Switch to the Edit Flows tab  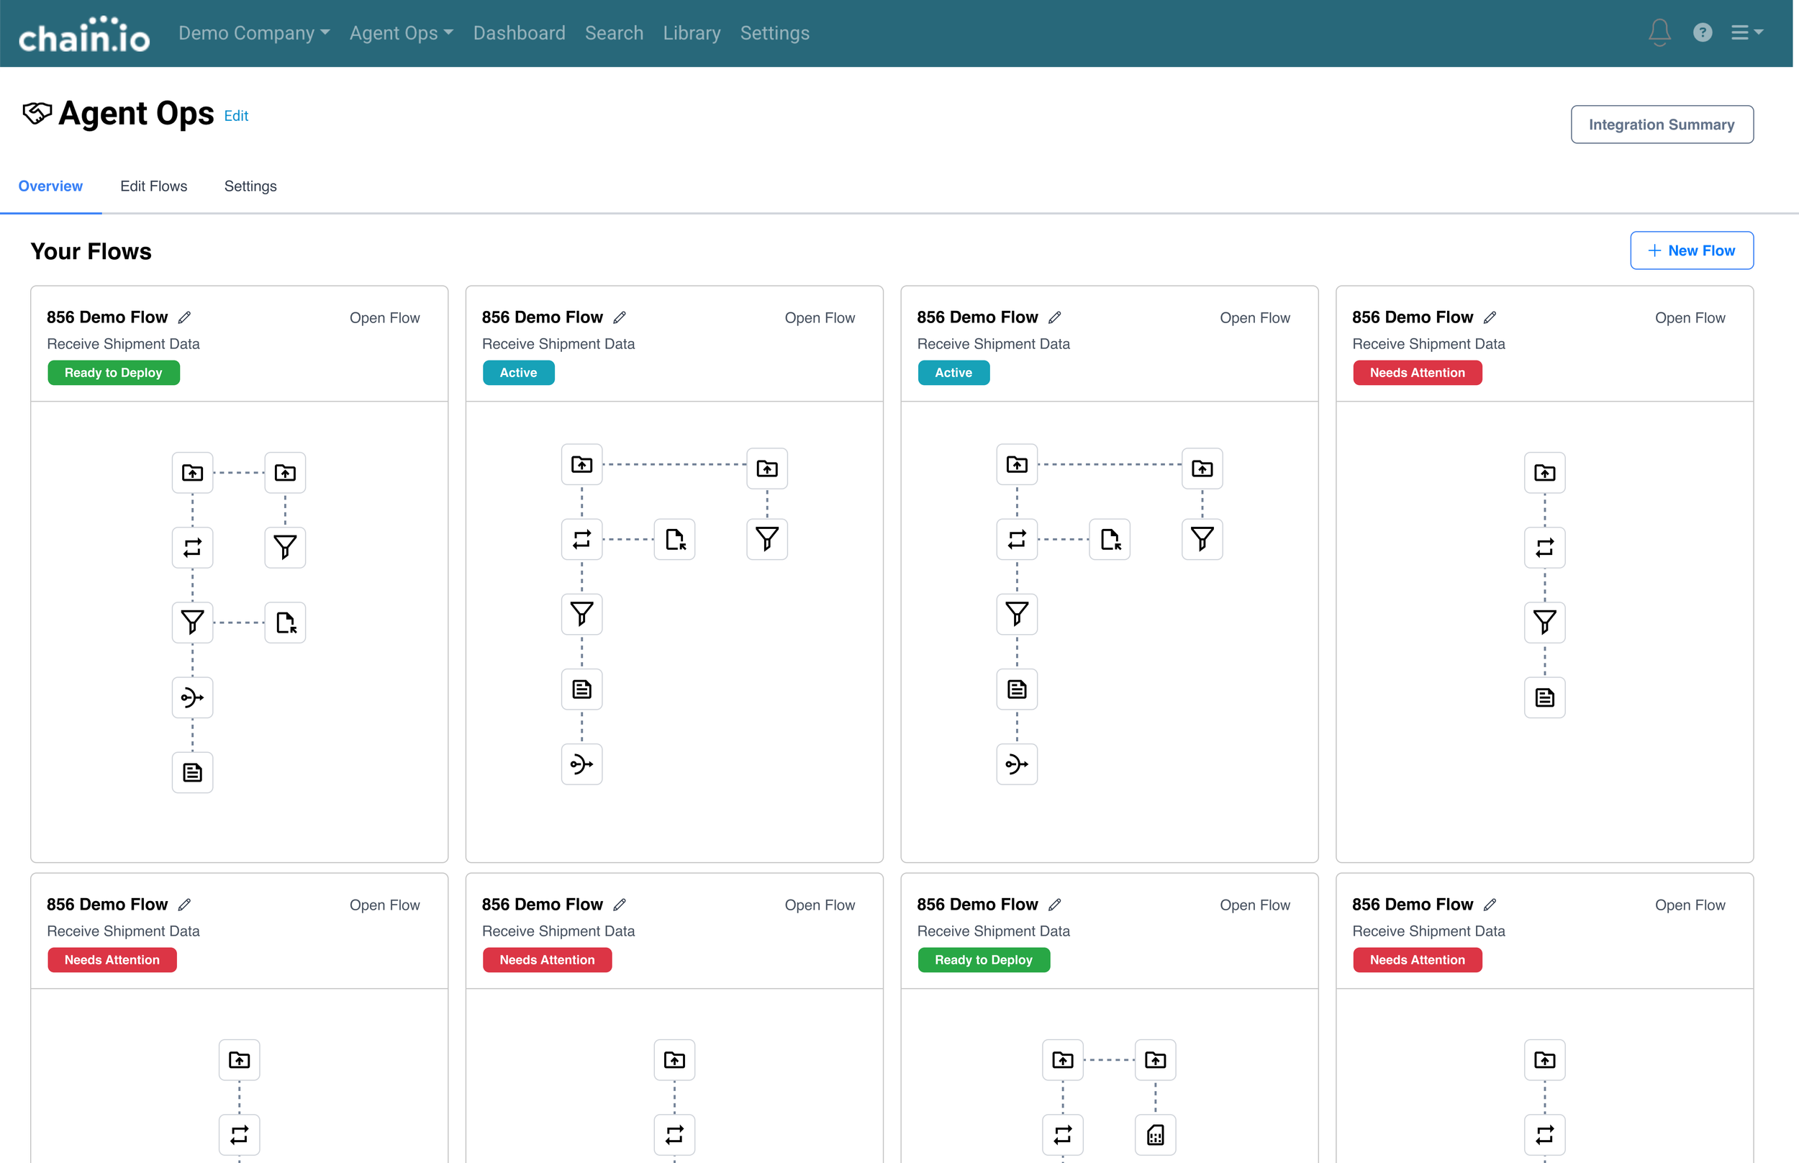[153, 186]
